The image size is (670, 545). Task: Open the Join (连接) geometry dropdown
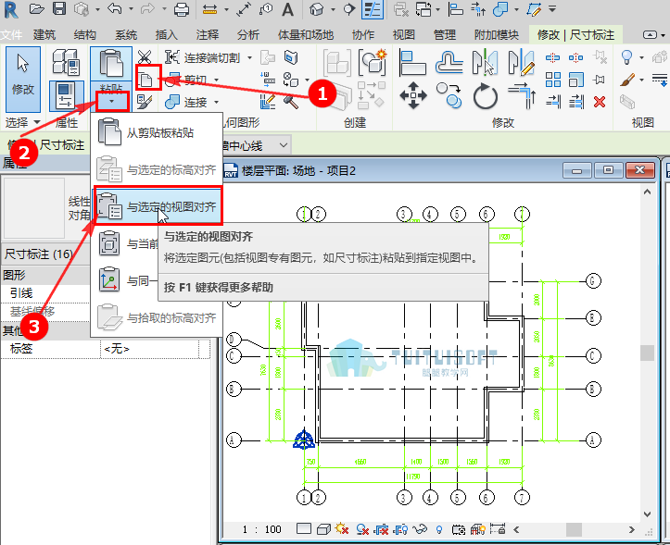click(216, 102)
